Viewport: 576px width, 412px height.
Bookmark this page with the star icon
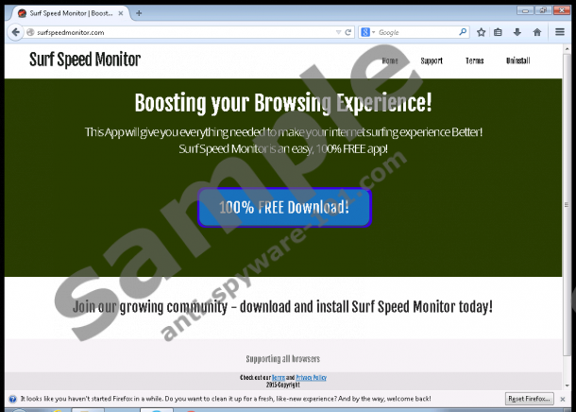coord(481,32)
